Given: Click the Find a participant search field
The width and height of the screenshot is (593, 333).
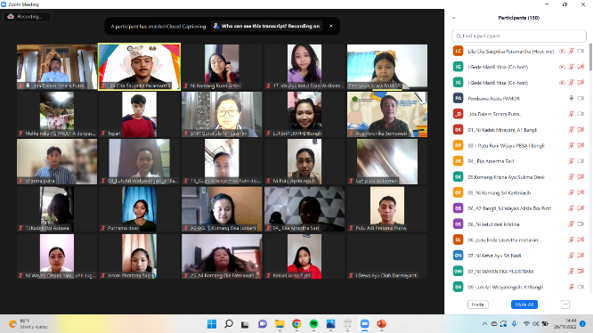Looking at the screenshot, I should [519, 36].
